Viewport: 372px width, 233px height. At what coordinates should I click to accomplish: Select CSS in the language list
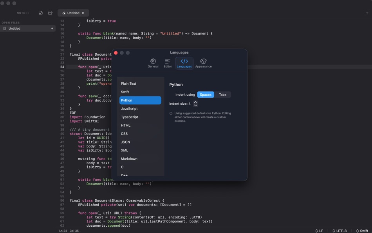click(140, 134)
